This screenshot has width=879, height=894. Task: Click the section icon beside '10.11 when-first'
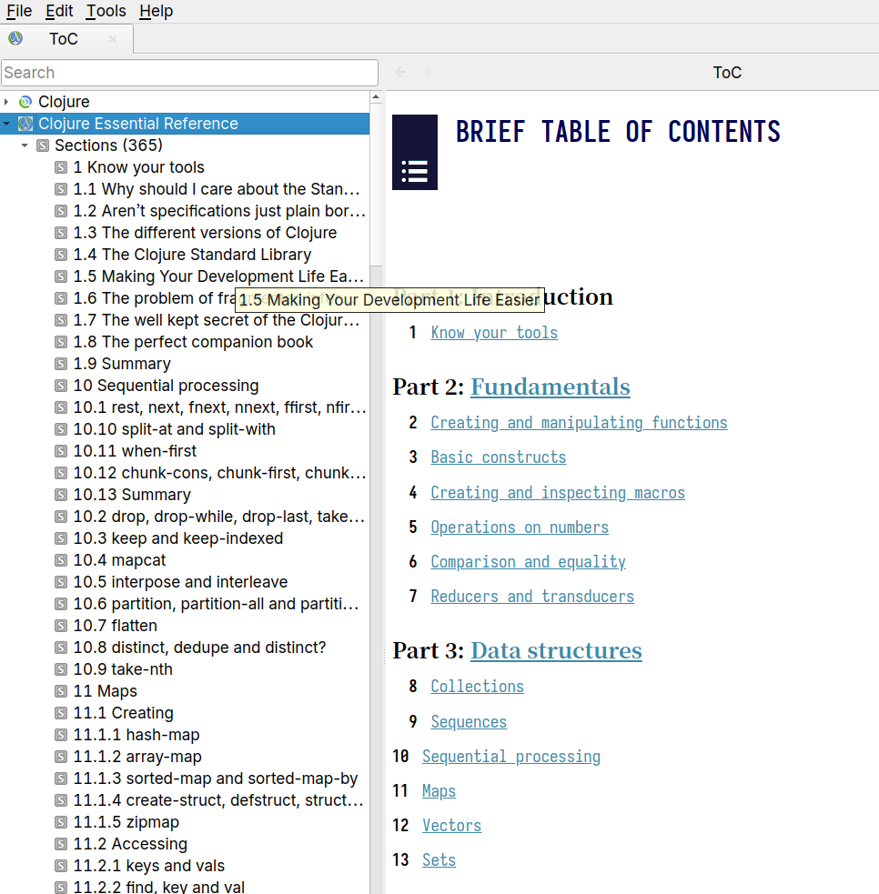coord(61,451)
